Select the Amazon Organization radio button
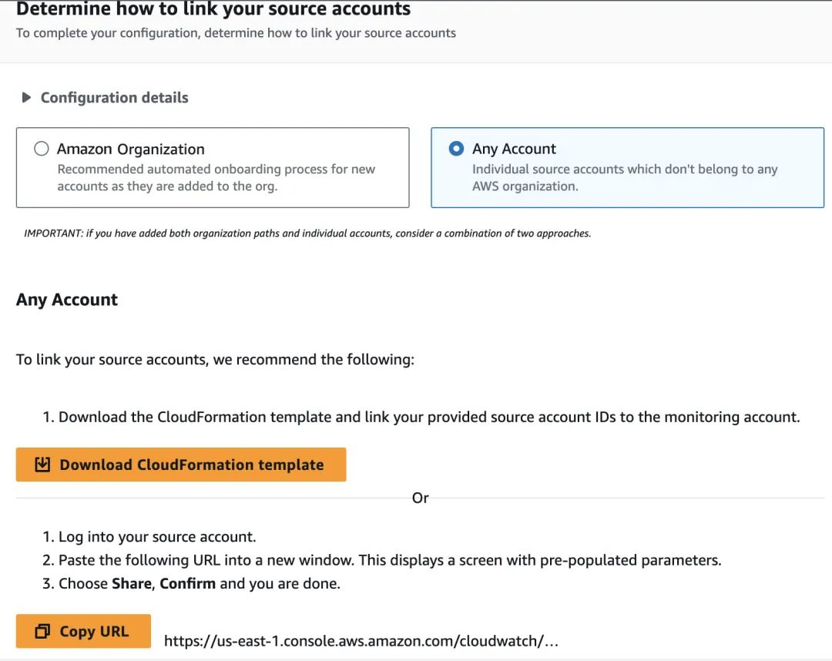 42,149
